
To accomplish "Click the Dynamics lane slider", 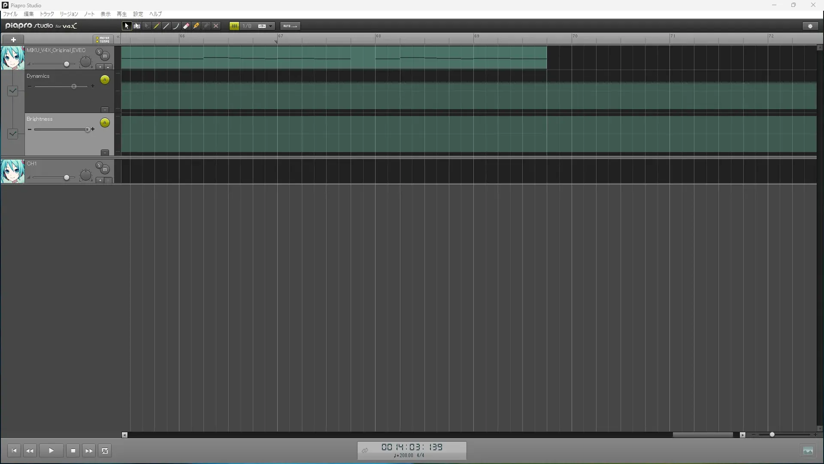I will pos(74,86).
